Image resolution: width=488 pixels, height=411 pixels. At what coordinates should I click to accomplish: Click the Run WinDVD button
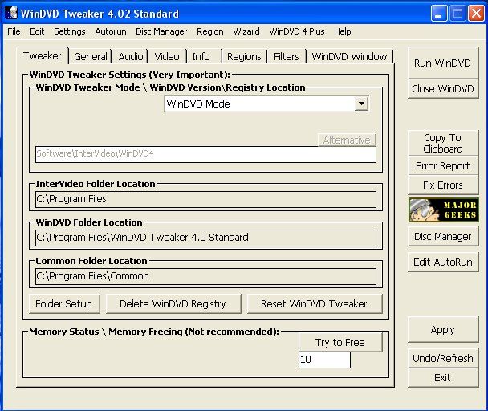[442, 63]
